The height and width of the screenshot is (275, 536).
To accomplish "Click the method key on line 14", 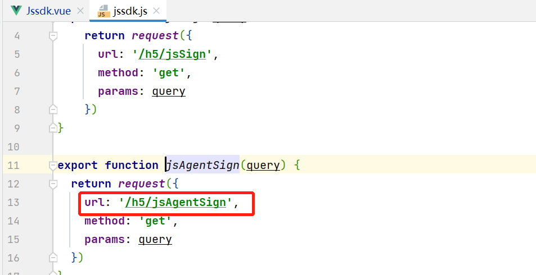I will click(105, 221).
